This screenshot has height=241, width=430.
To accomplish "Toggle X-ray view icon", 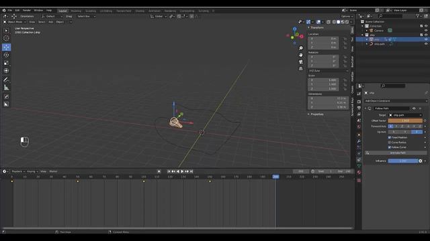I will click(329, 22).
